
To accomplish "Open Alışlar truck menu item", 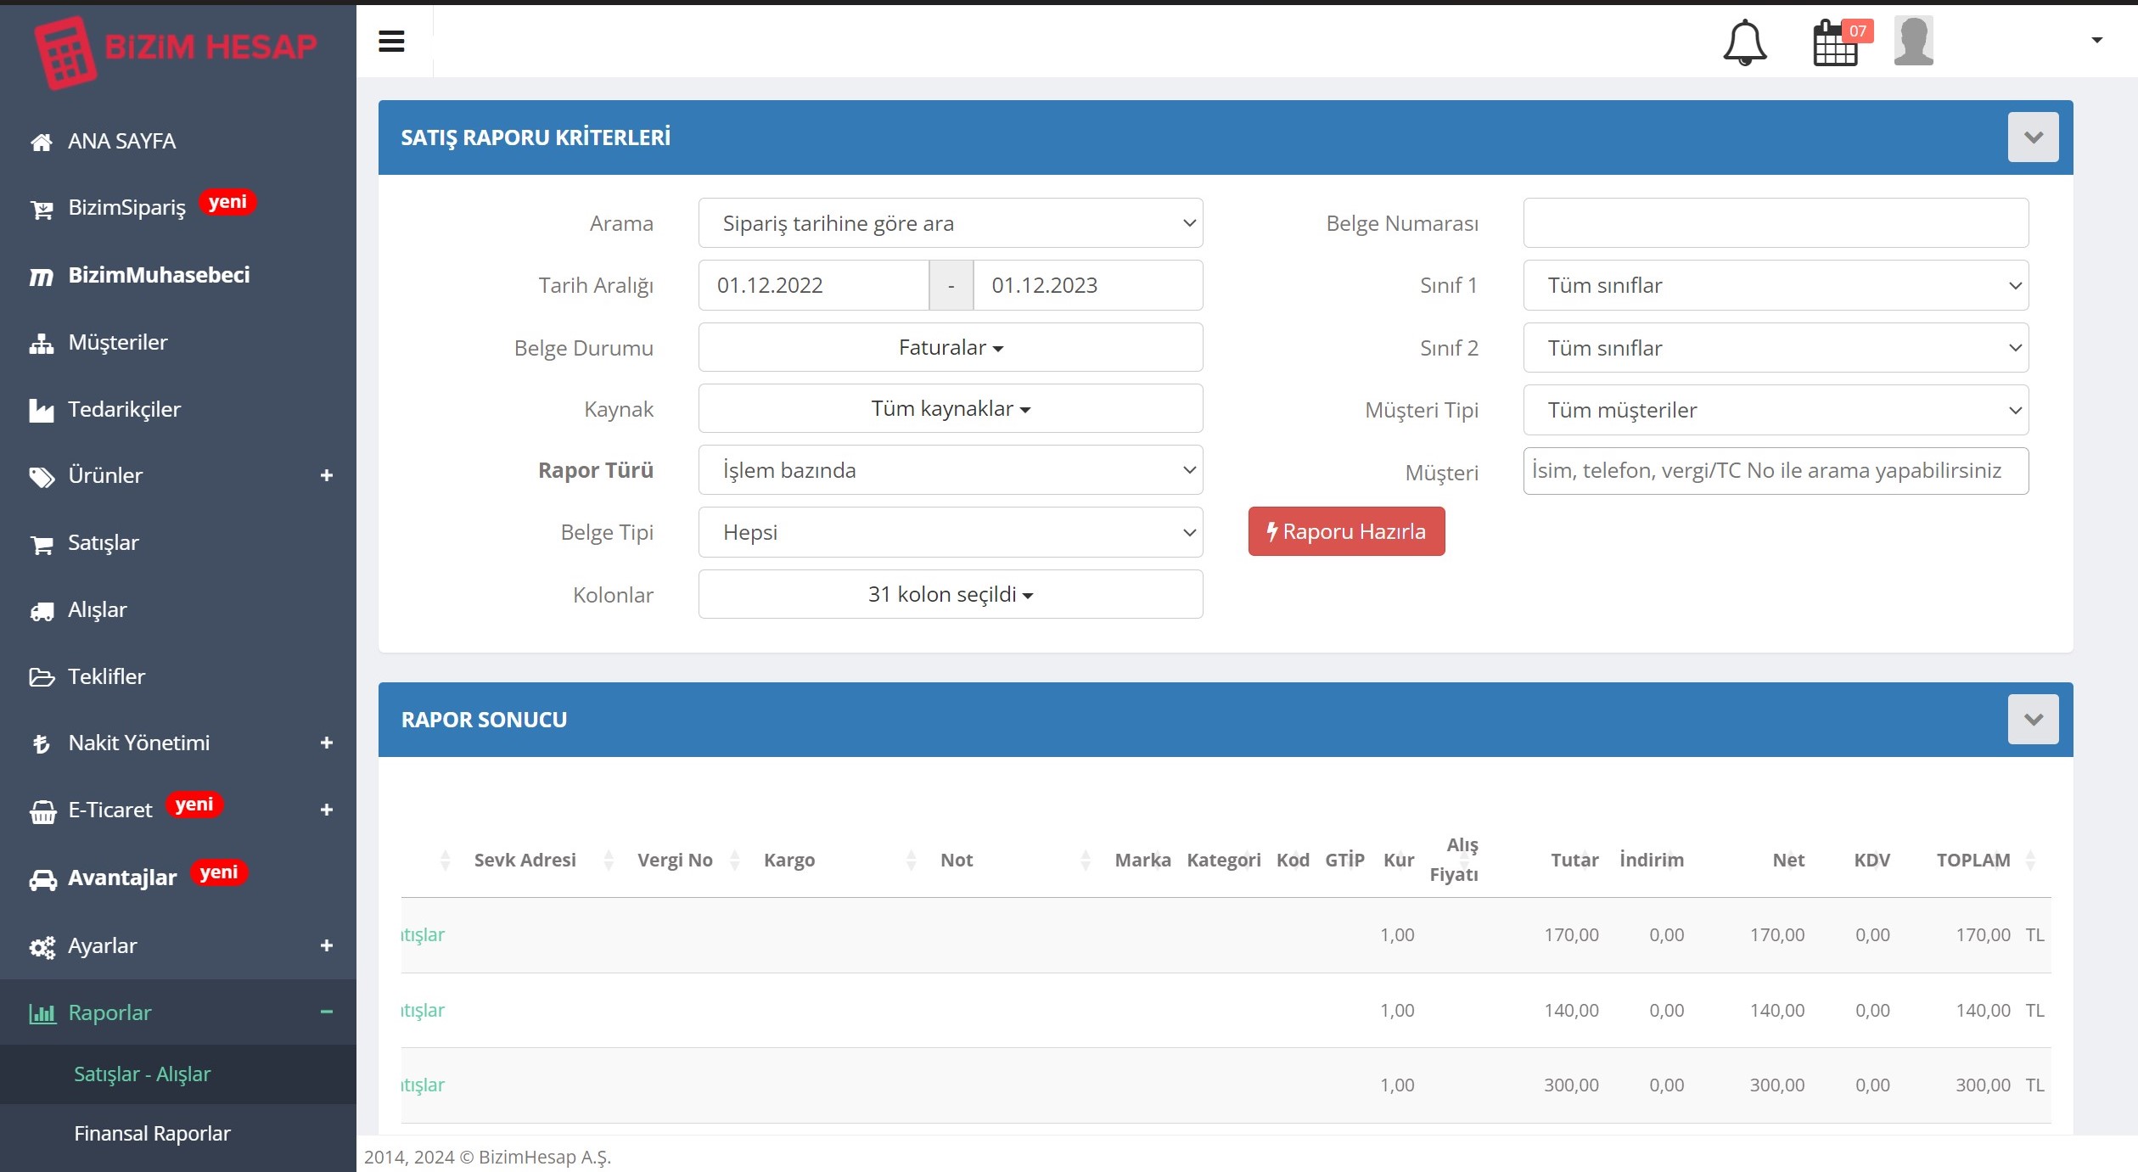I will [97, 609].
